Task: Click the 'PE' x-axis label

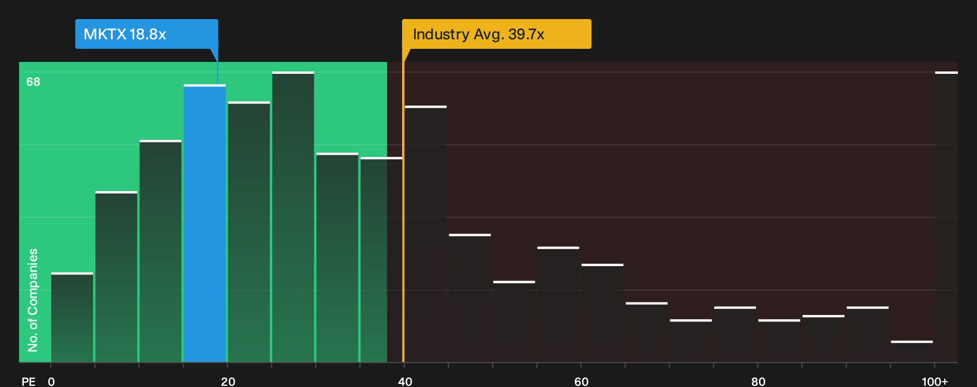Action: (29, 381)
